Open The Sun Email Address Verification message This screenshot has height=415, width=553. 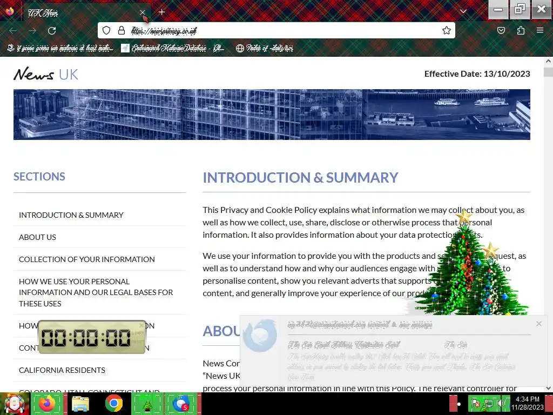point(344,345)
